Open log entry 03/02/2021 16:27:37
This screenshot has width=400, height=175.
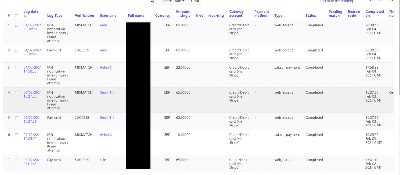(32, 94)
